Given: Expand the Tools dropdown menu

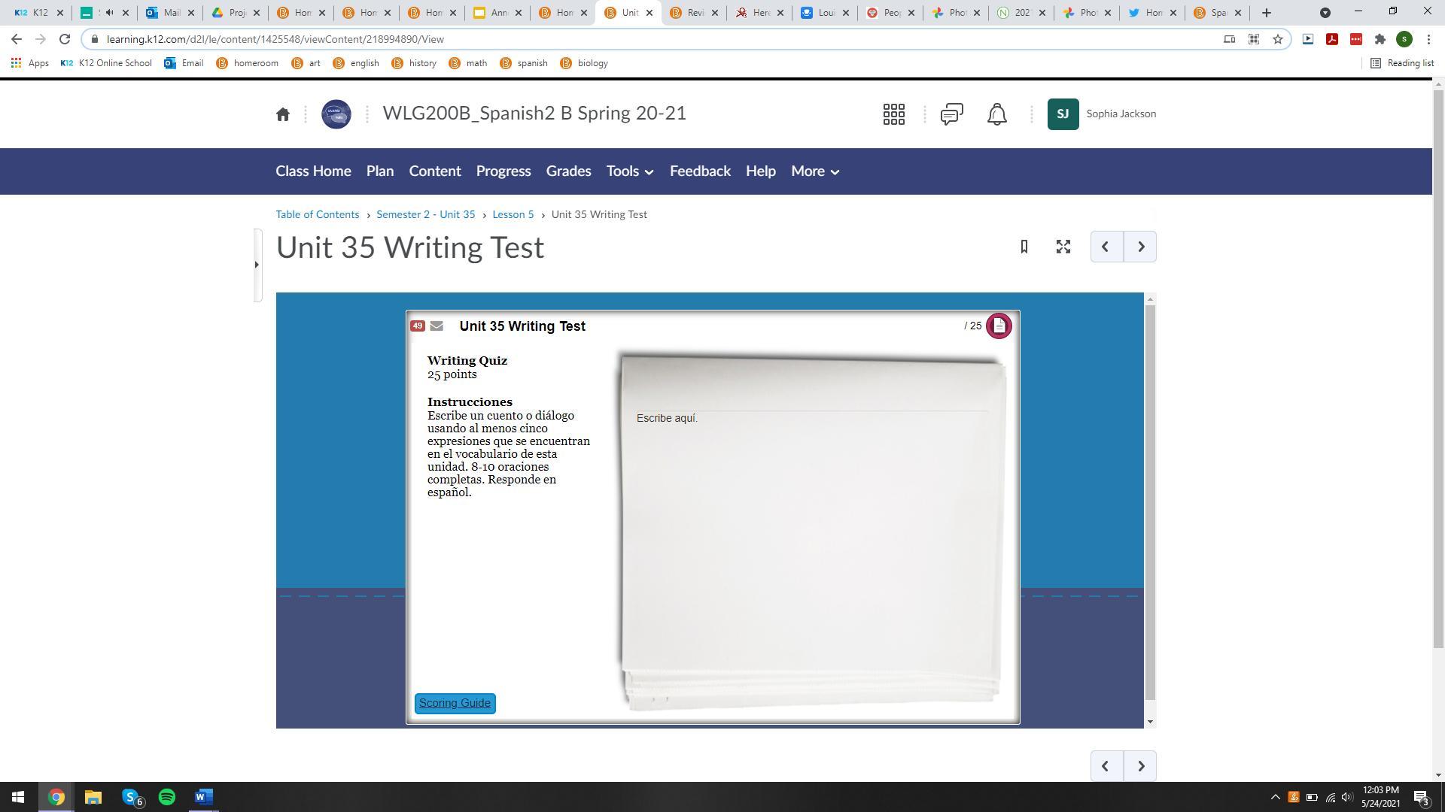Looking at the screenshot, I should [629, 171].
